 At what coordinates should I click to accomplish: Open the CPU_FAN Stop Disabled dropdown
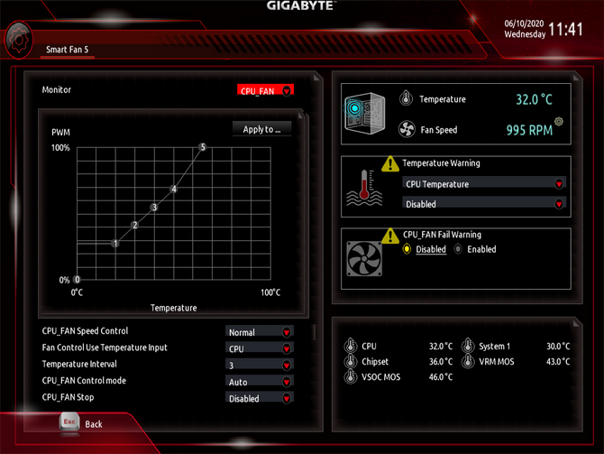pos(260,398)
